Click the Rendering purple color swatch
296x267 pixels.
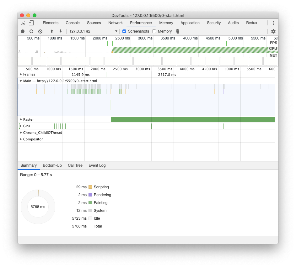point(90,195)
